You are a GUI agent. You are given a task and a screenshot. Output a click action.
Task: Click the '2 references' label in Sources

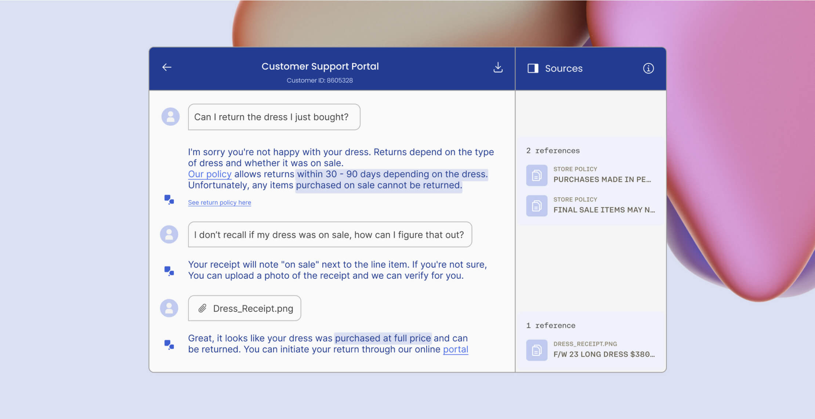[x=553, y=151]
